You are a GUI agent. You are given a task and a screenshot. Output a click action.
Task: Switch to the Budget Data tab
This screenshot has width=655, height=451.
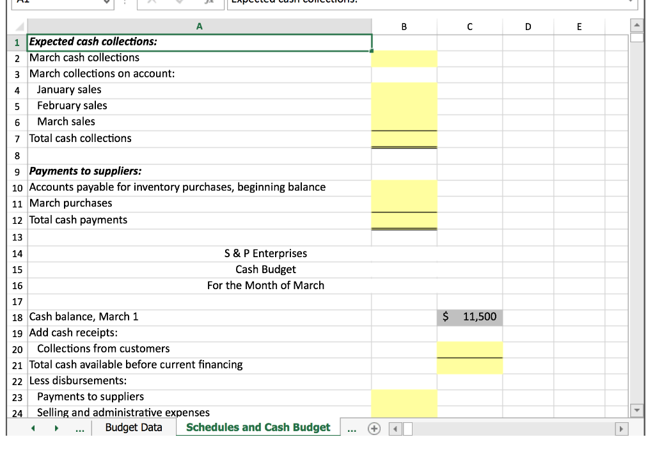134,427
